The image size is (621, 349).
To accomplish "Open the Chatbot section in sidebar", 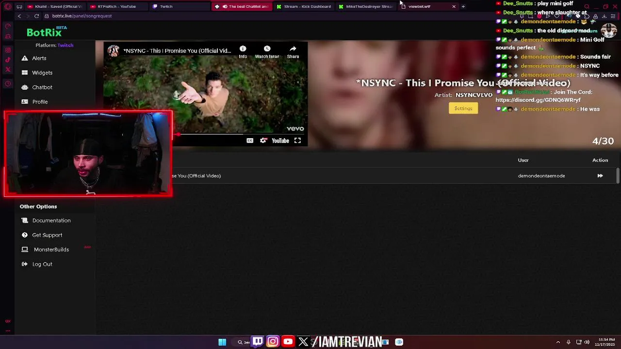I will (42, 87).
